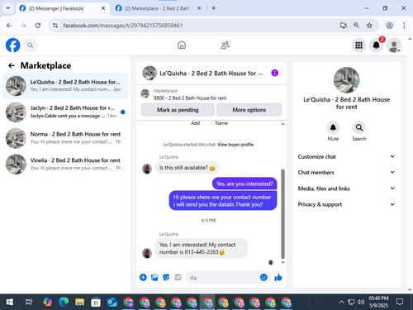413x310 pixels.
Task: Expand Chat members section
Action: [346, 173]
